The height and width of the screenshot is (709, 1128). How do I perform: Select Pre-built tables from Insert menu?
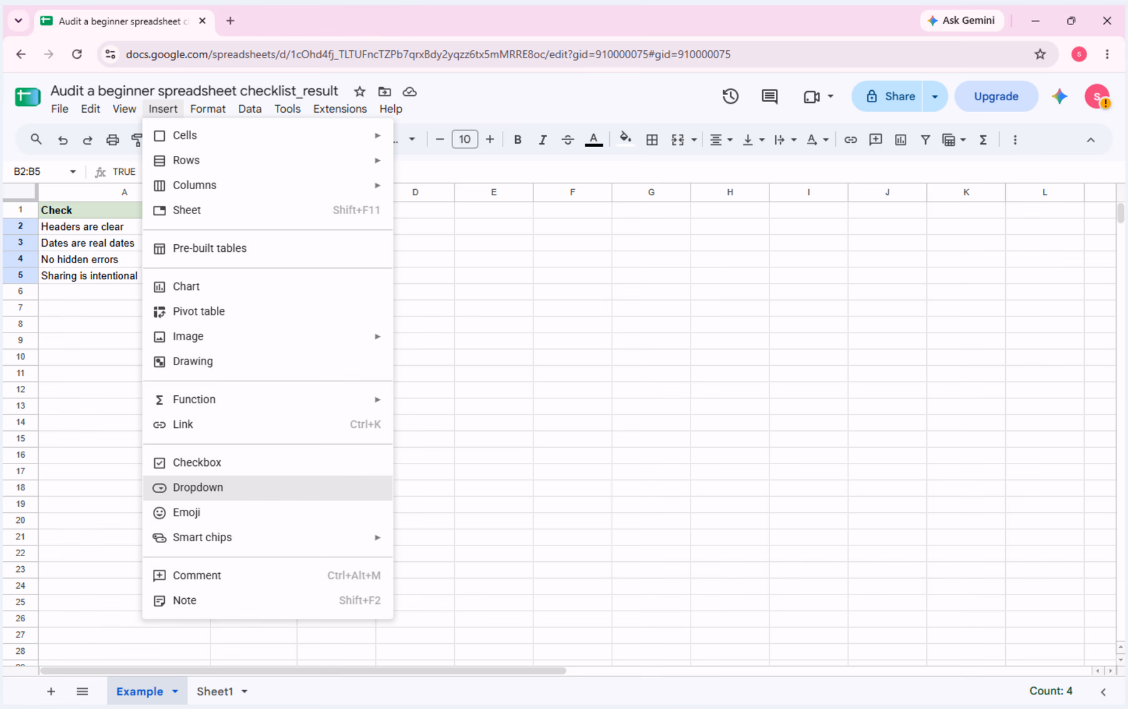[x=268, y=248]
